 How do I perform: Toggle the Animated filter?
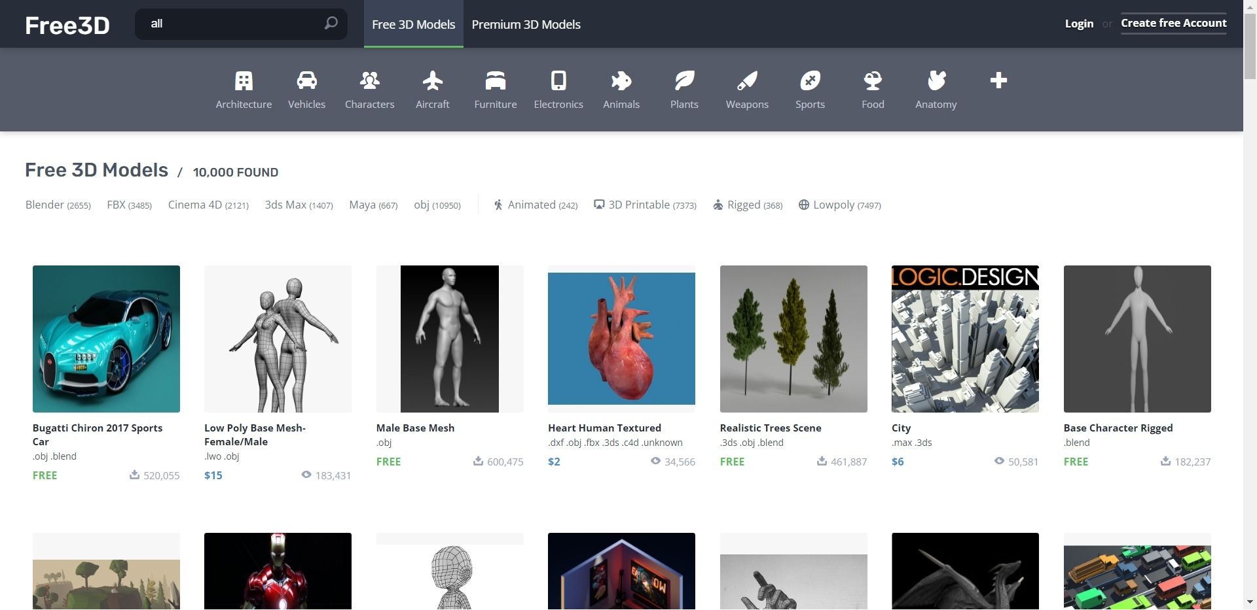click(535, 205)
